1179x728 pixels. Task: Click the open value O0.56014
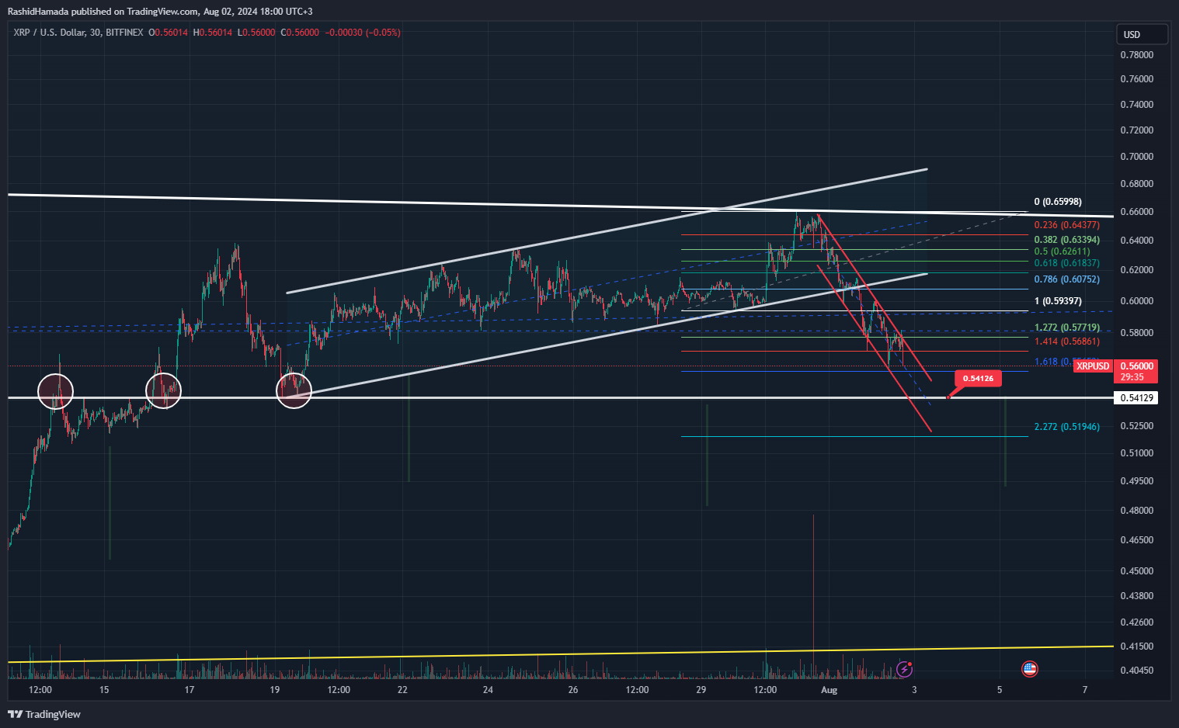[x=168, y=33]
